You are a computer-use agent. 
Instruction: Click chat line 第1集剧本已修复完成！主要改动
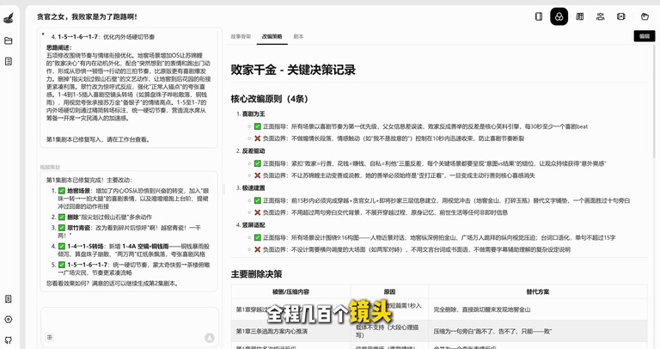click(89, 181)
